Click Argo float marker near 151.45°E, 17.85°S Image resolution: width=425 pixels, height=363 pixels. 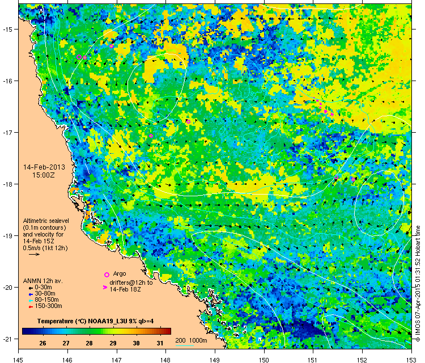[x=336, y=177]
